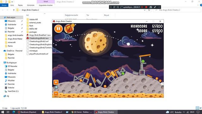The height and width of the screenshot is (114, 202).
Task: Show hidden system tray icons
Action: pos(184,112)
